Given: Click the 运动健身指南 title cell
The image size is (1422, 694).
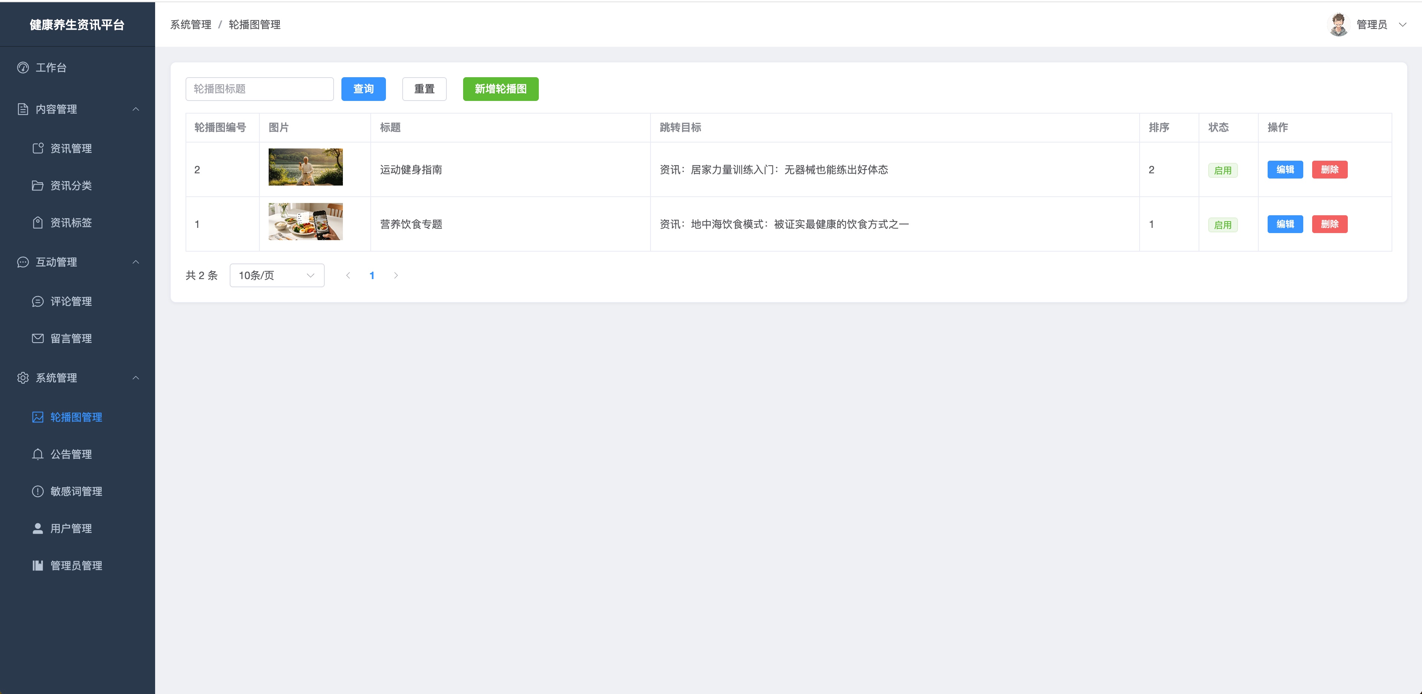Looking at the screenshot, I should (511, 170).
